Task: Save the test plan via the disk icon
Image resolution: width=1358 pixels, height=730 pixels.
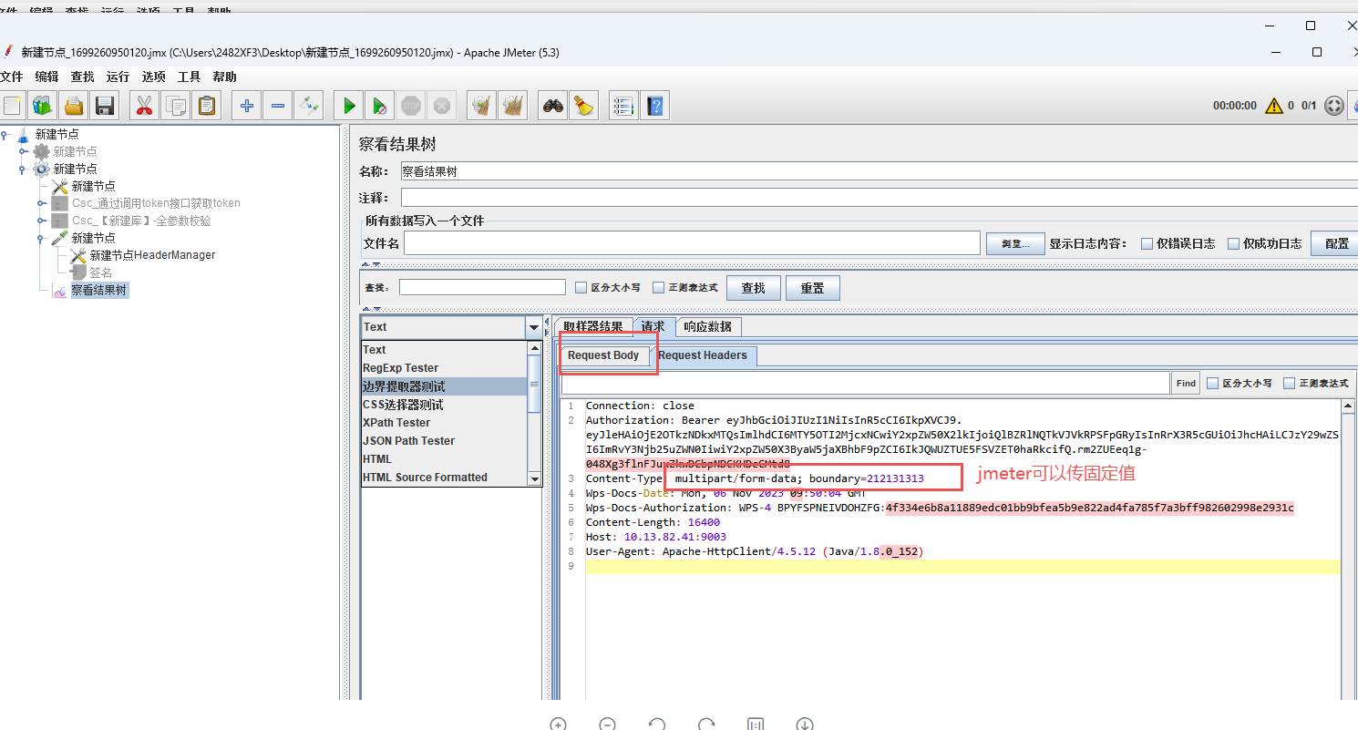Action: [104, 105]
